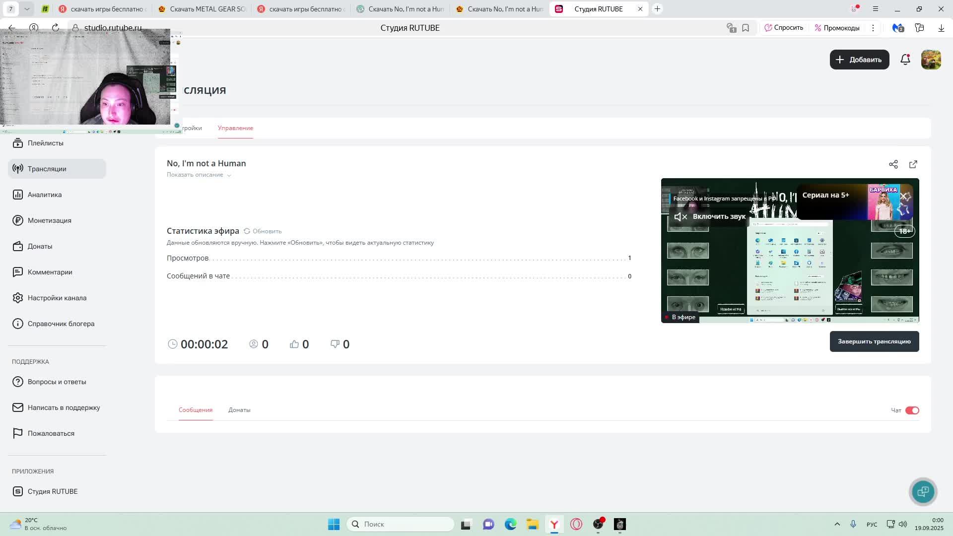Screen dimensions: 953x536
Task: Click the share icon for the stream
Action: 893,164
